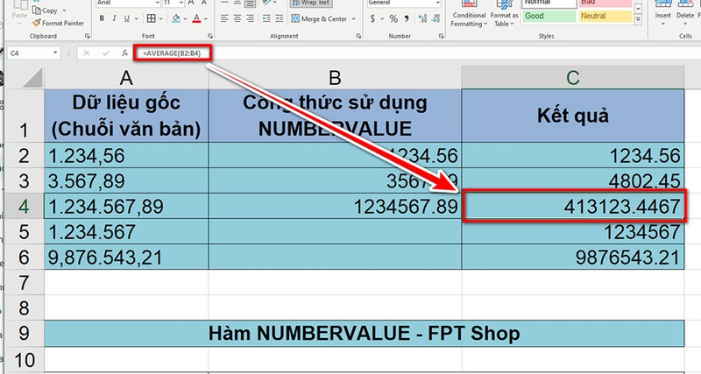The image size is (701, 374).
Task: Select column A header
Action: [x=126, y=78]
